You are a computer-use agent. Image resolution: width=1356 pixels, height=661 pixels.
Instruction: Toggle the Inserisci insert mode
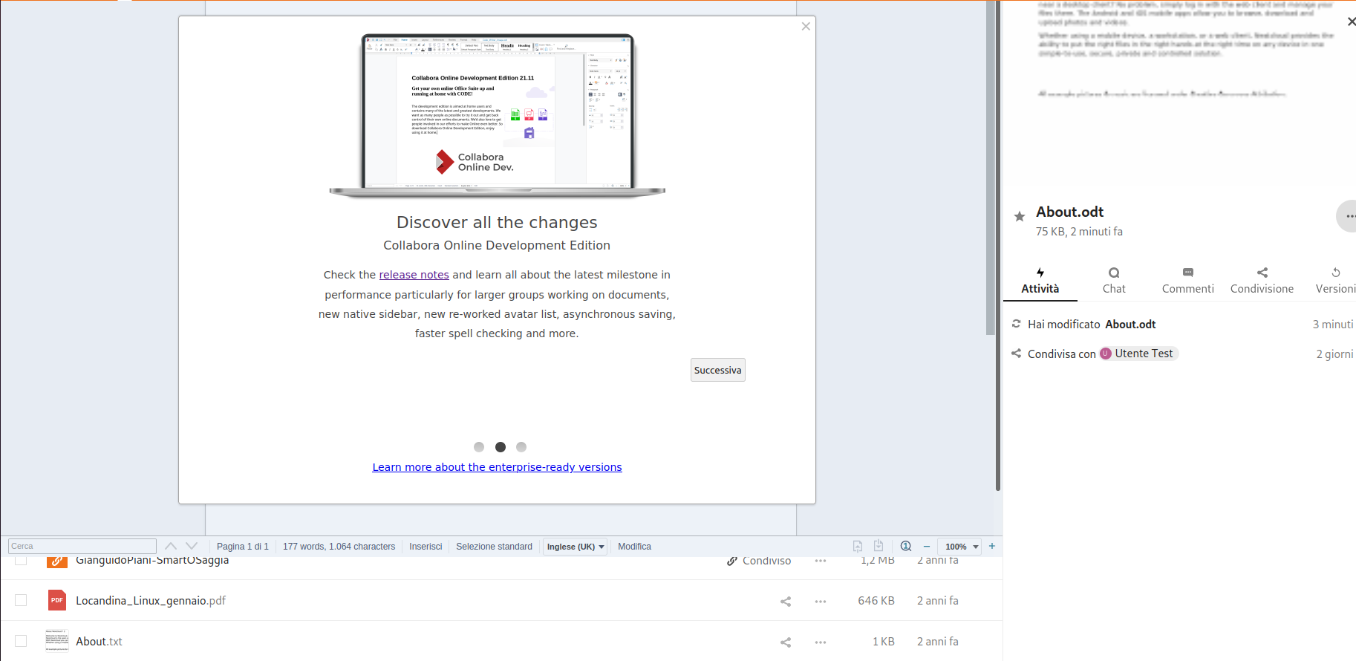point(426,547)
